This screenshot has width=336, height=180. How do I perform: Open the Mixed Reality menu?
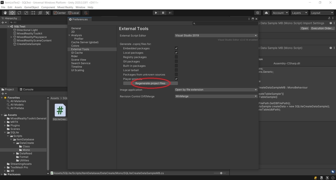(x=65, y=7)
